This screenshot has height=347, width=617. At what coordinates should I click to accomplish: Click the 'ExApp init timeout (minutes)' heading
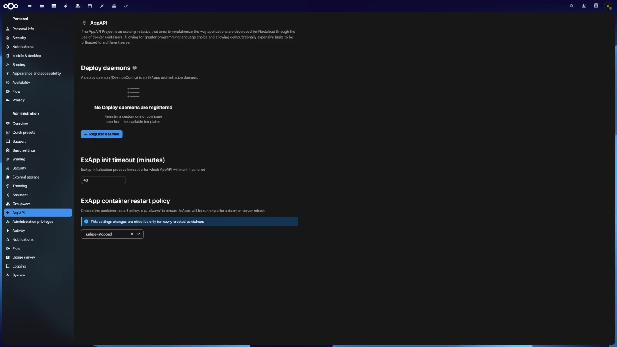pos(123,160)
